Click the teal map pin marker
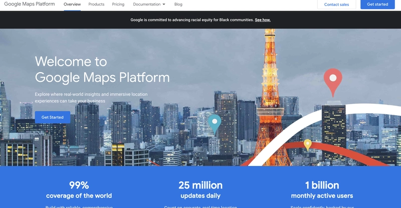The height and width of the screenshot is (208, 401). pyautogui.click(x=215, y=125)
